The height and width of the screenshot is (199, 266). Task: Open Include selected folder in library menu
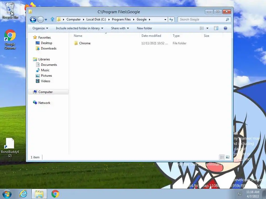tap(79, 28)
